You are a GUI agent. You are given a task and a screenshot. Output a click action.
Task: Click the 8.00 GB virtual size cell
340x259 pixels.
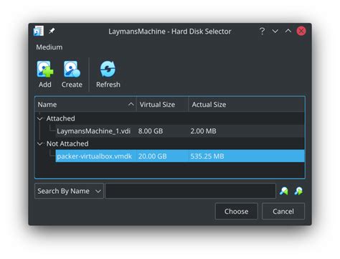[x=151, y=131]
